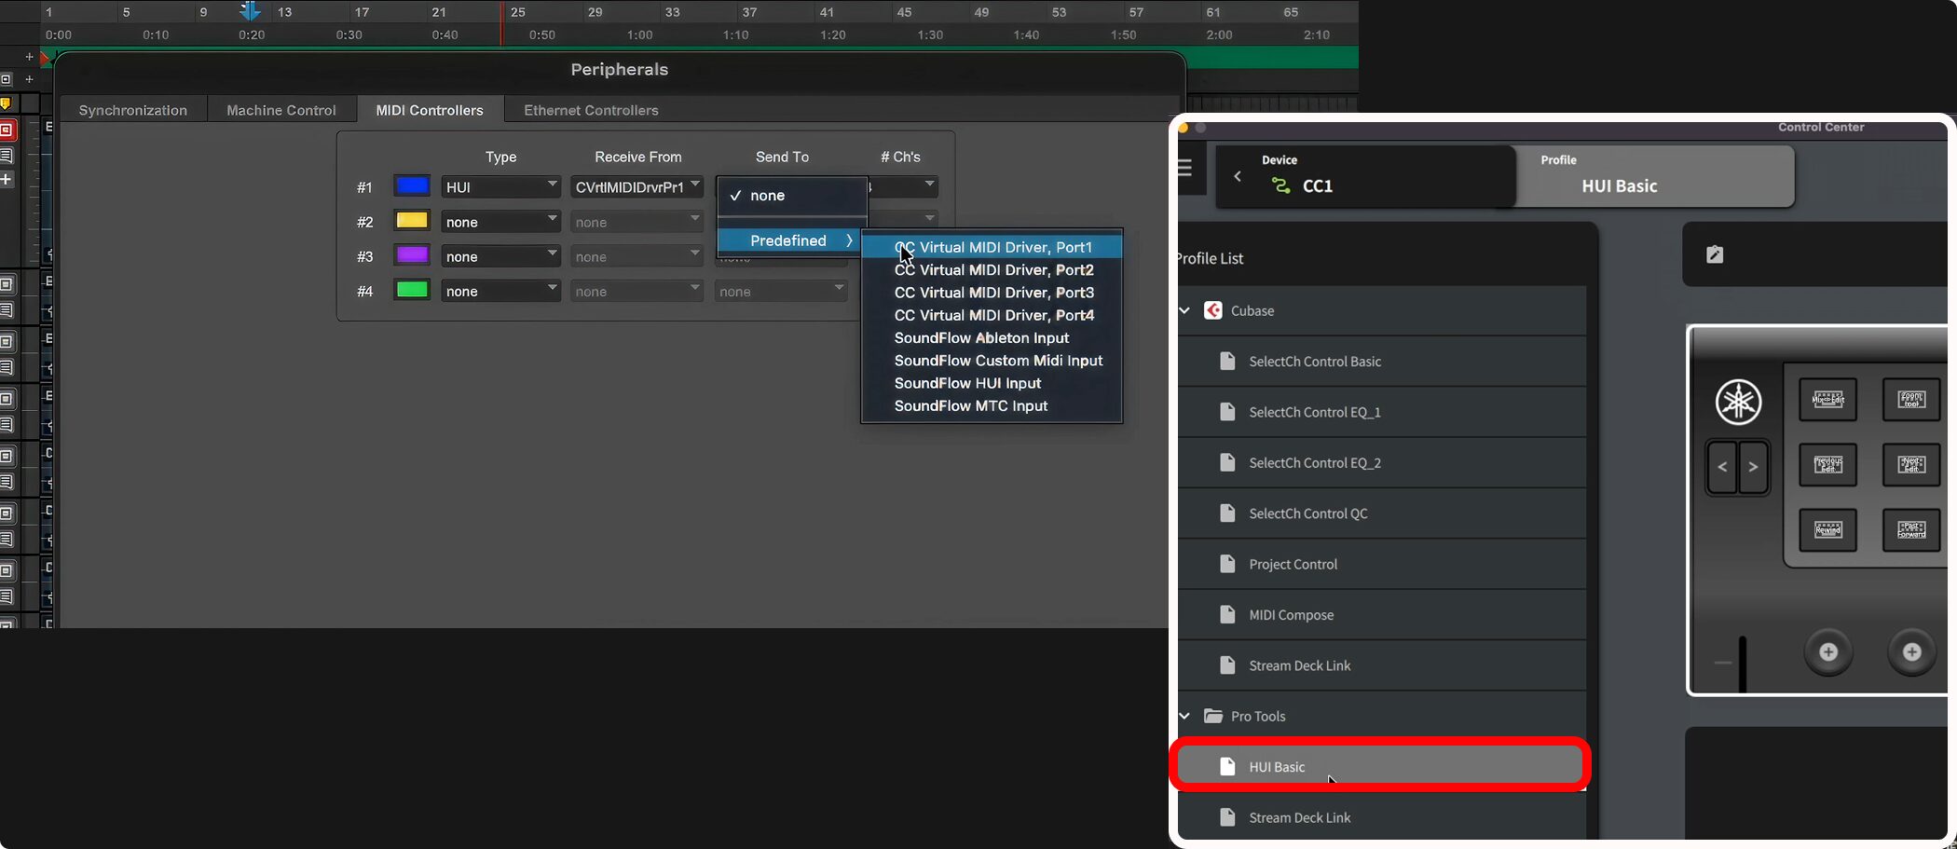Select CC Virtual MIDI Driver, Port1

pos(992,247)
